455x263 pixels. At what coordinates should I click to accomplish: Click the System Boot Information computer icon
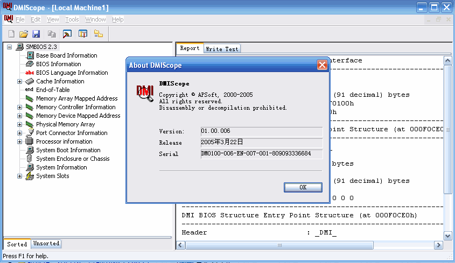tap(30, 150)
